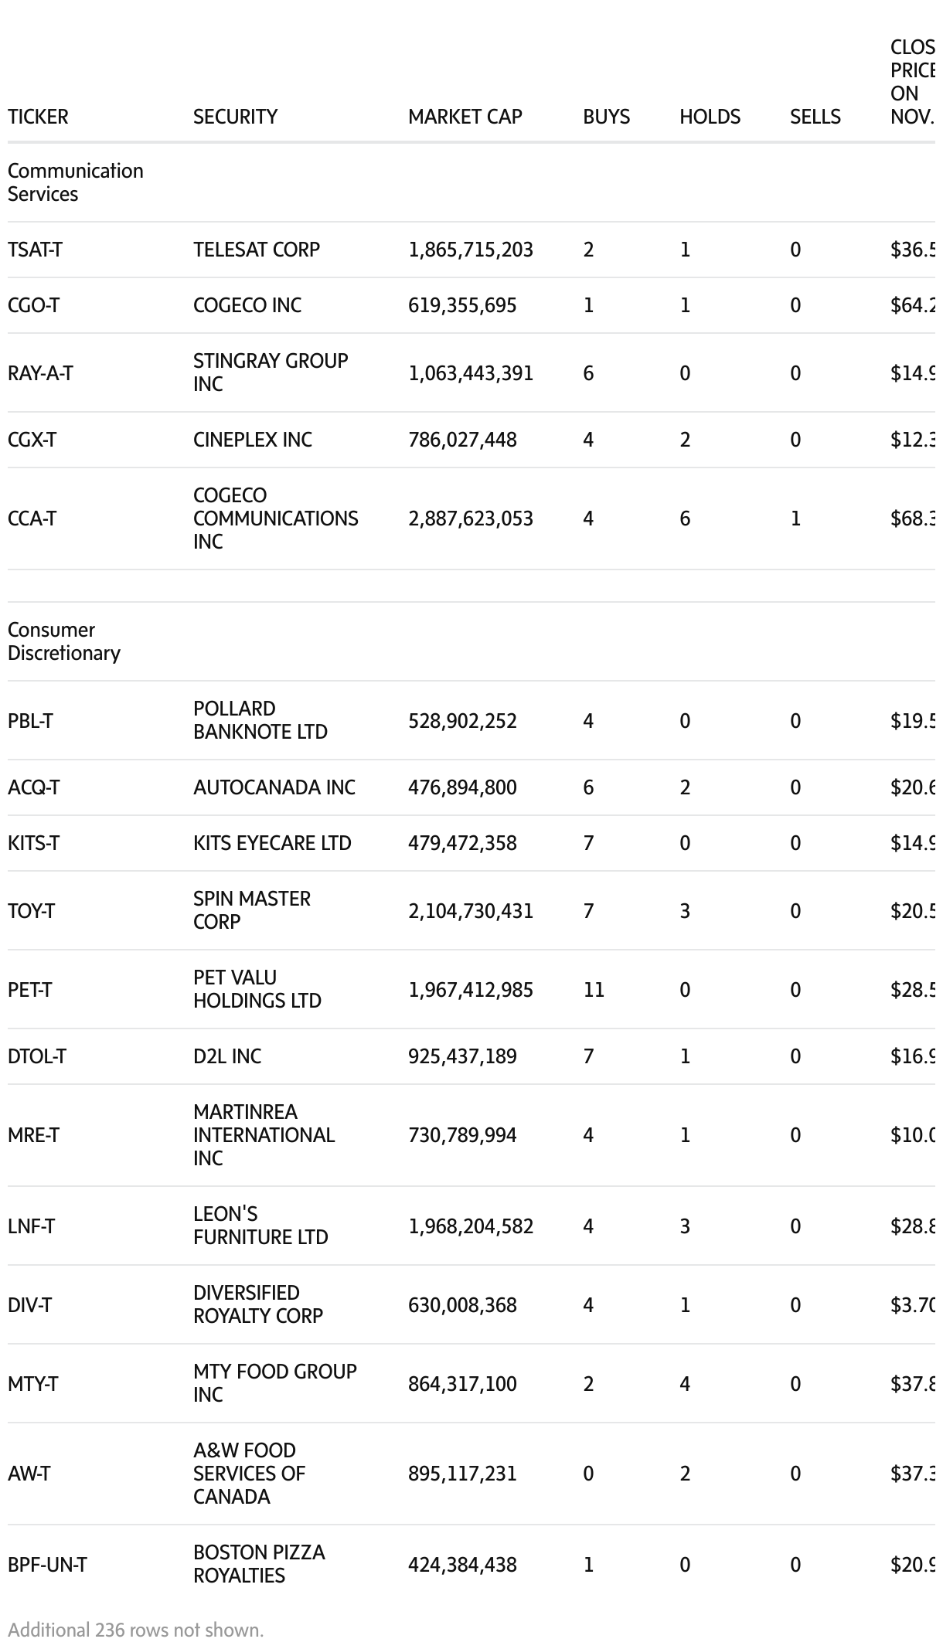
Task: Click the Consumer Discretionary section heading
Action: (x=63, y=641)
